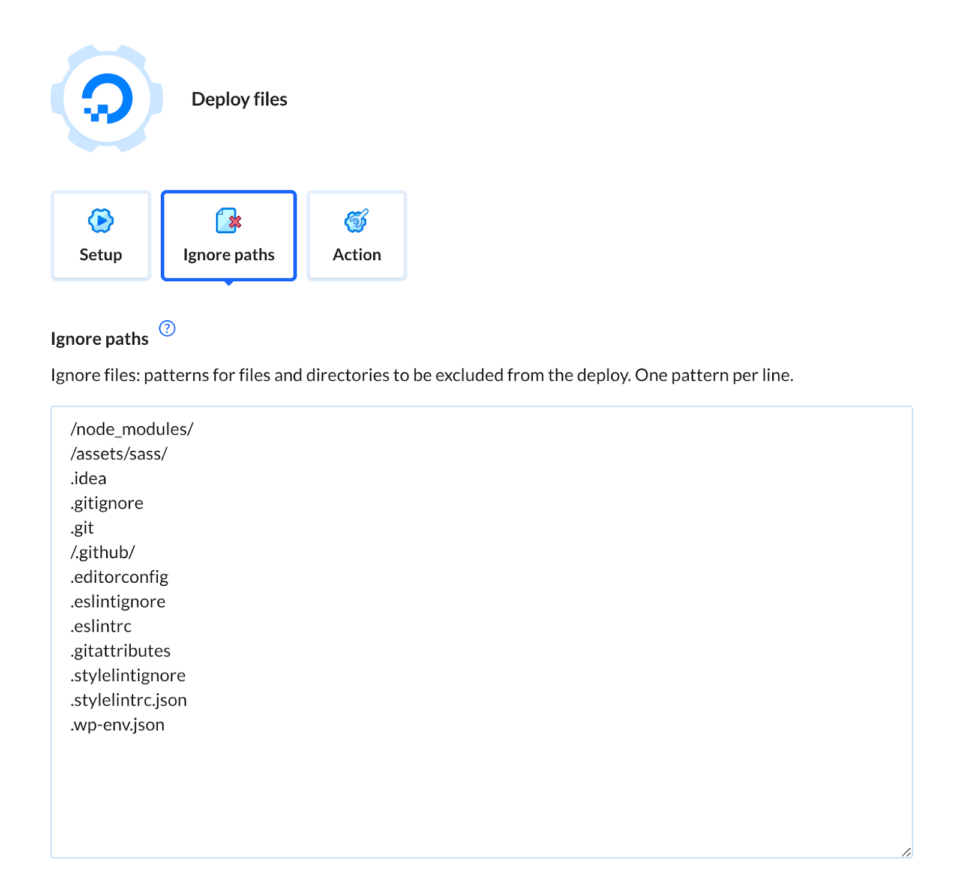This screenshot has width=960, height=876.
Task: Click the Setup gear-play icon
Action: coord(101,221)
